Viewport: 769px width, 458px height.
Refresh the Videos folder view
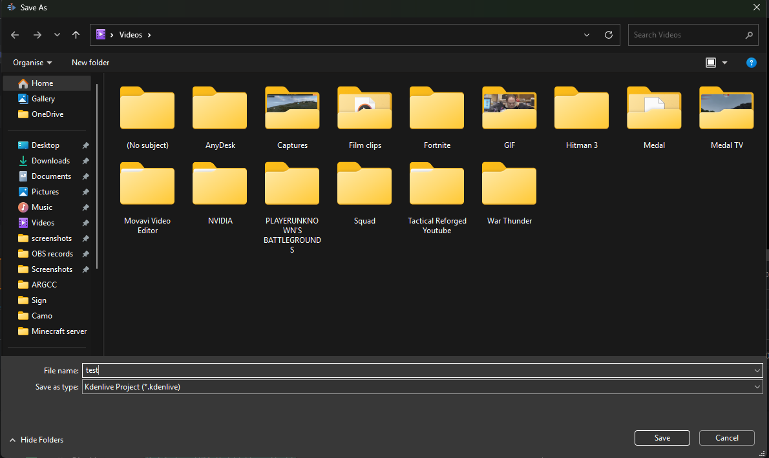click(608, 35)
